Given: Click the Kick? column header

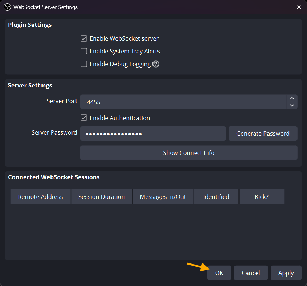Looking at the screenshot, I should [x=261, y=197].
